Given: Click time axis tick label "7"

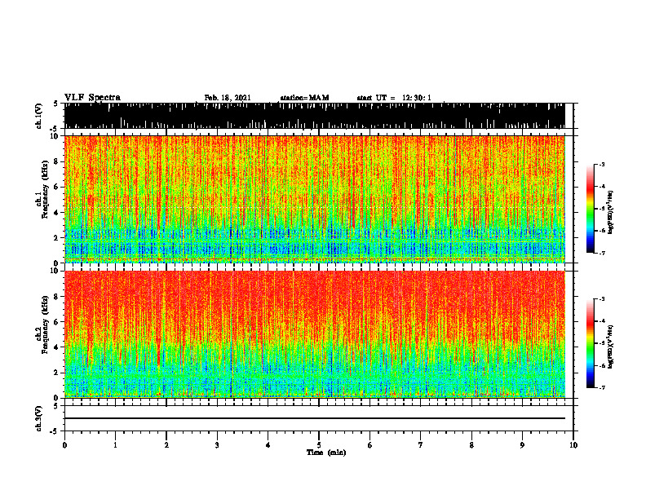Looking at the screenshot, I should (421, 445).
